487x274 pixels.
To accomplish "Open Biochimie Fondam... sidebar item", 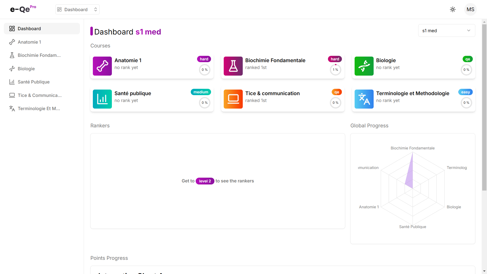I will (39, 55).
